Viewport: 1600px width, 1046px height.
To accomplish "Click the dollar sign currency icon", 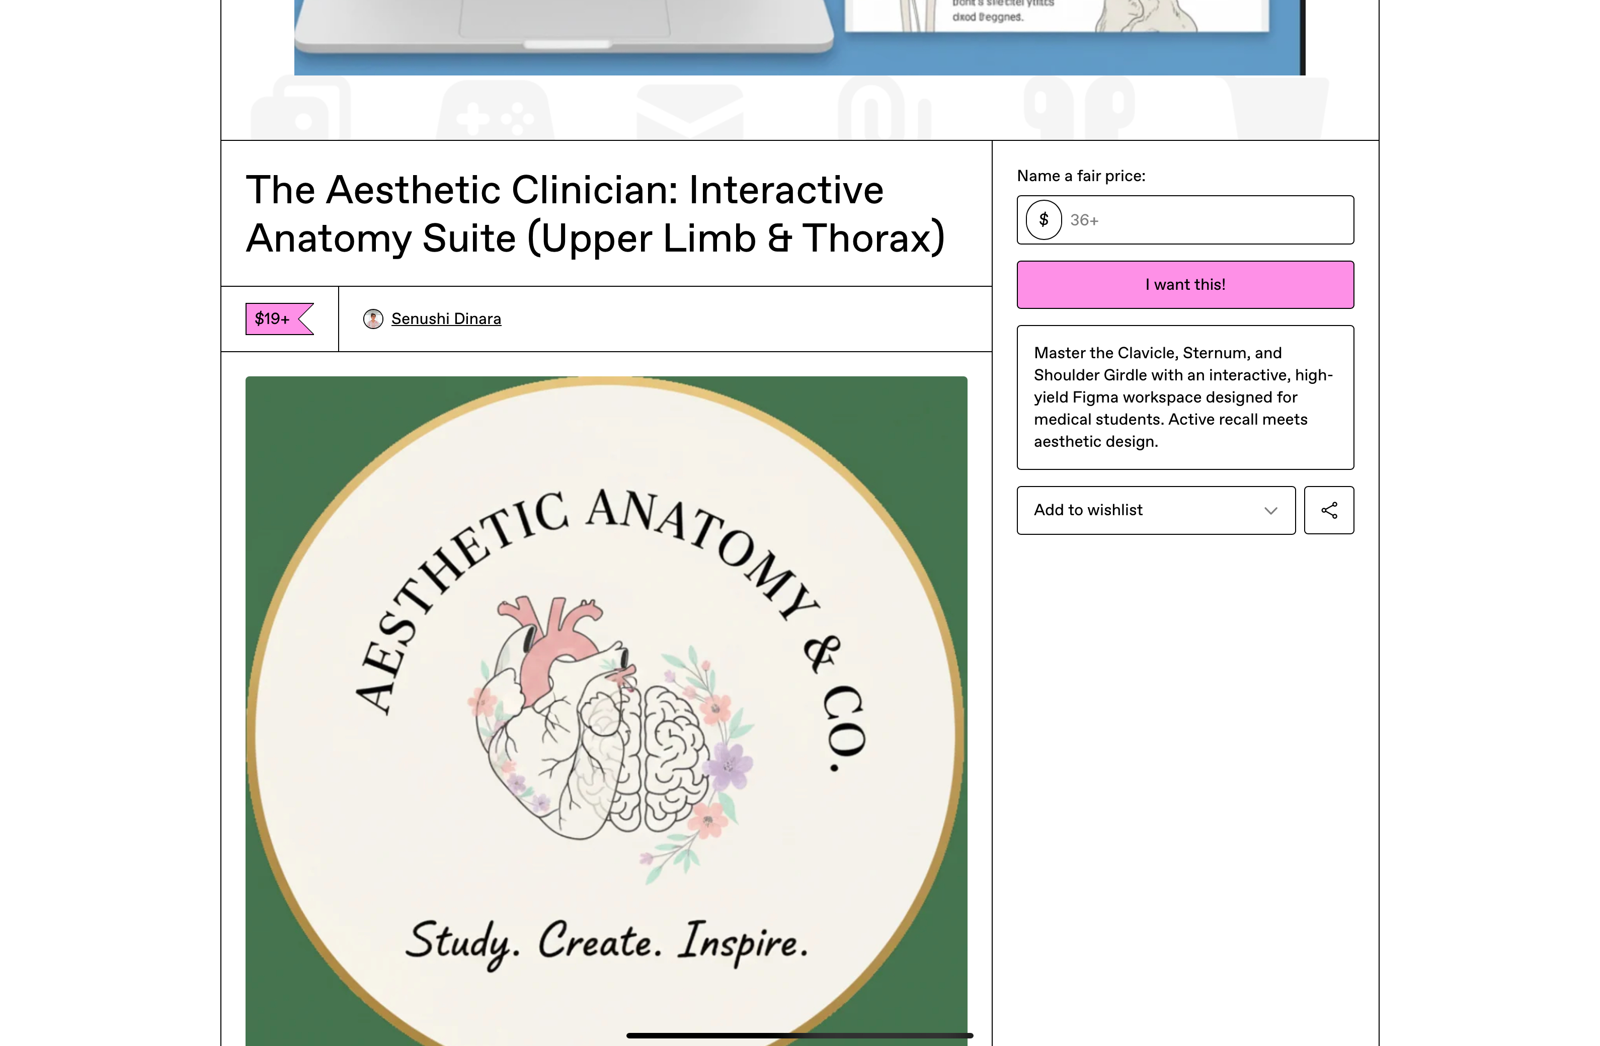I will (x=1044, y=220).
